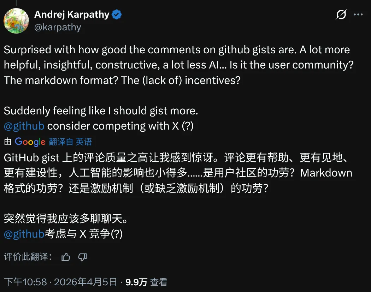The image size is (371, 292).
Task: Click the Google logo in translation credit
Action: pos(30,142)
